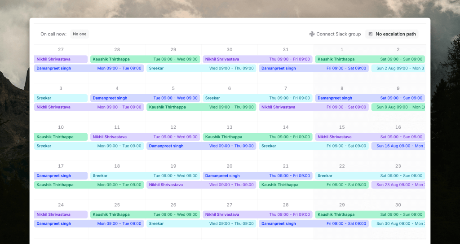
Task: Select Damanpreet singh shift on day 17
Action: point(61,176)
